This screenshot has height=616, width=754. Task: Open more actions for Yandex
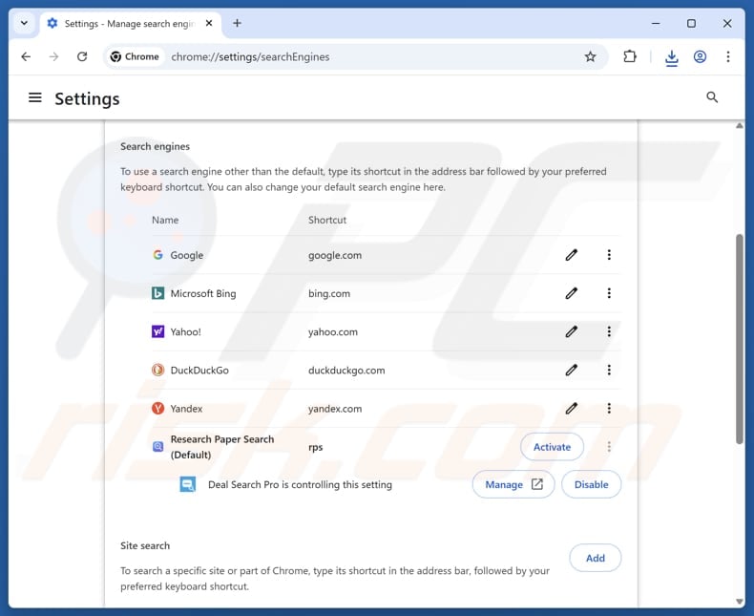tap(609, 409)
